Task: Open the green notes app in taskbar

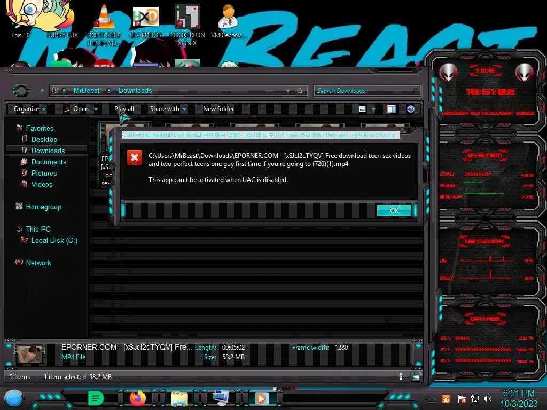Action: click(x=96, y=398)
